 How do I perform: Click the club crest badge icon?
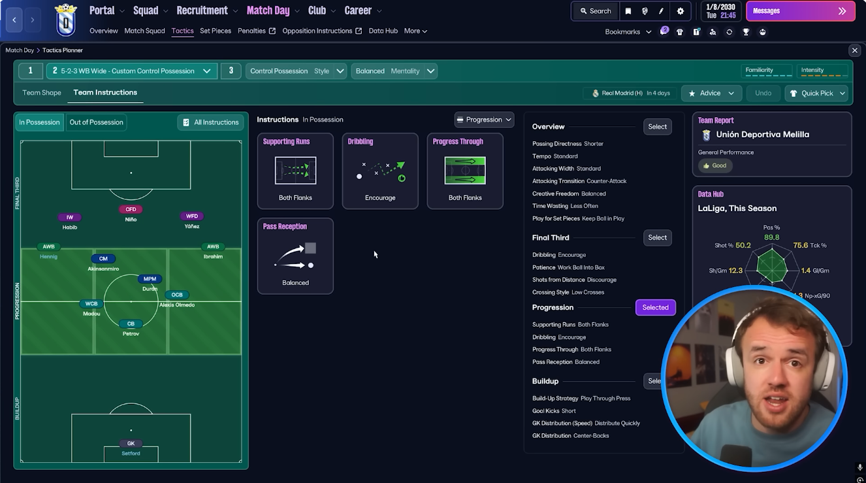tap(66, 20)
